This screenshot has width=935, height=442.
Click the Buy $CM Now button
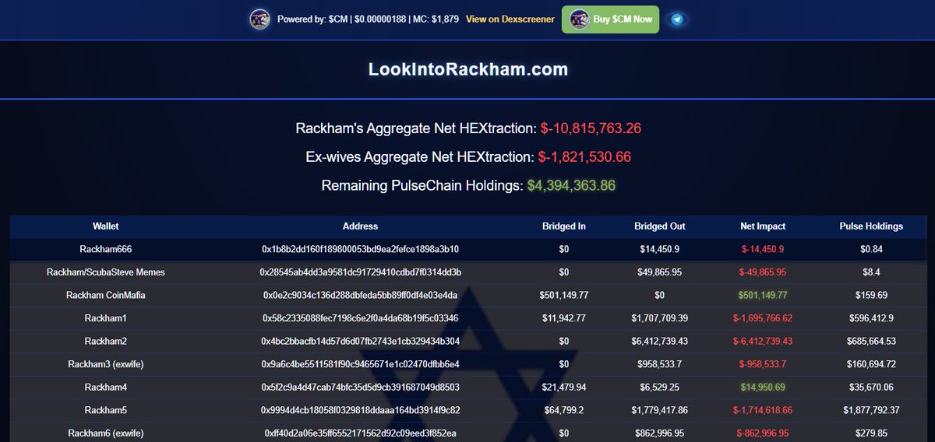click(610, 19)
